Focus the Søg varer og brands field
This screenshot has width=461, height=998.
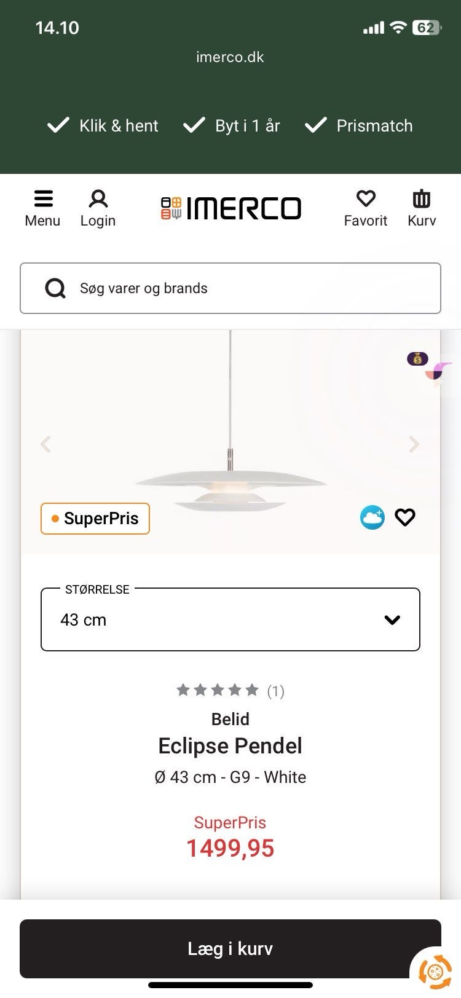[x=246, y=288]
